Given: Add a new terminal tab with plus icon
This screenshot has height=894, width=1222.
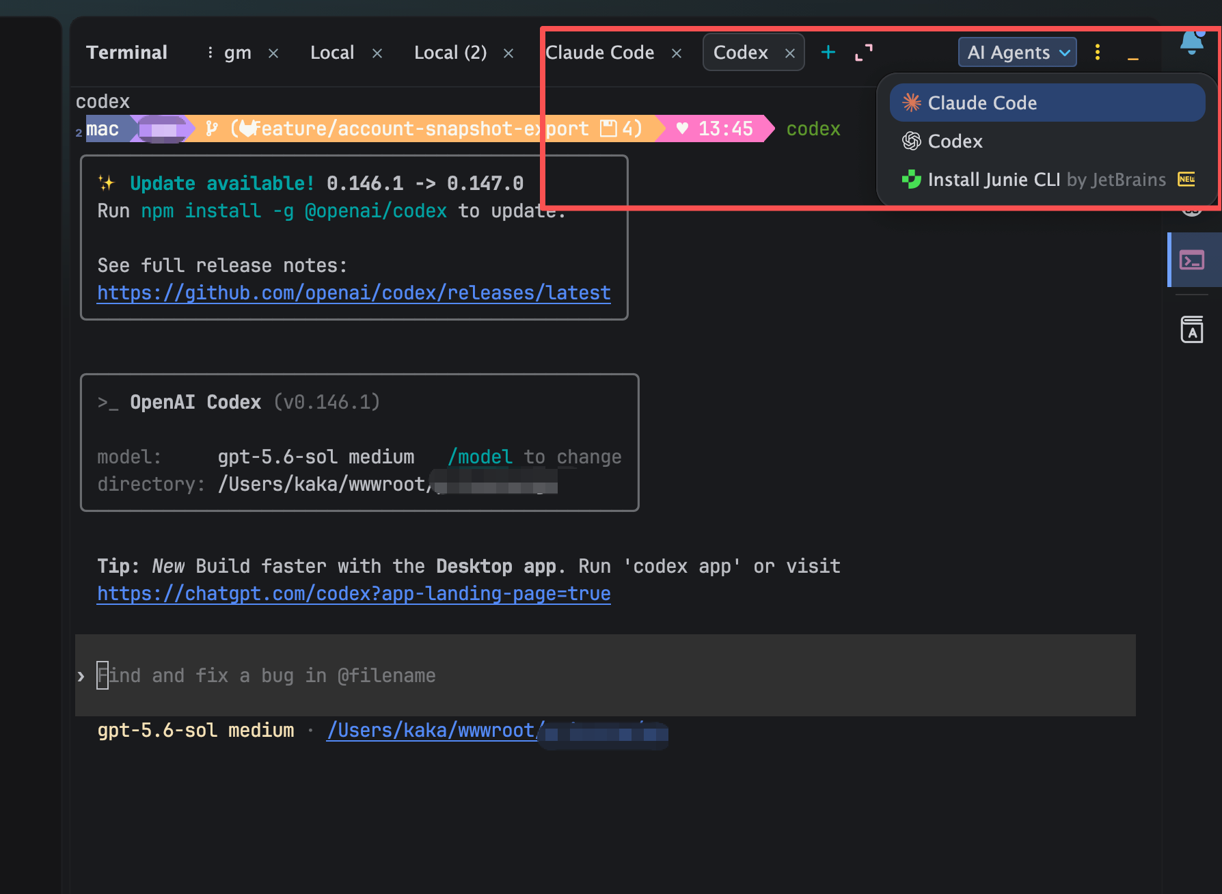Looking at the screenshot, I should (x=828, y=52).
